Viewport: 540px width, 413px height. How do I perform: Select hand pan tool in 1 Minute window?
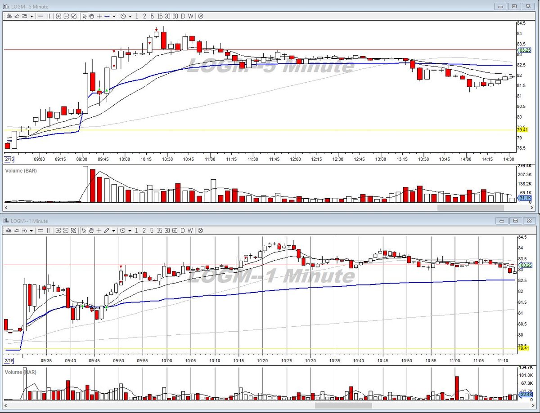(x=91, y=230)
